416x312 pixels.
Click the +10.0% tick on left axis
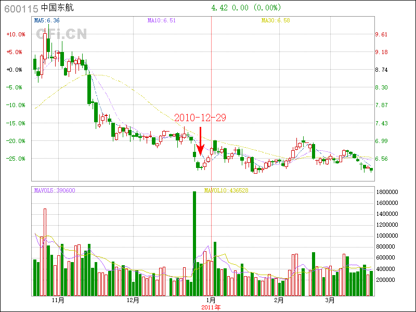click(16, 34)
